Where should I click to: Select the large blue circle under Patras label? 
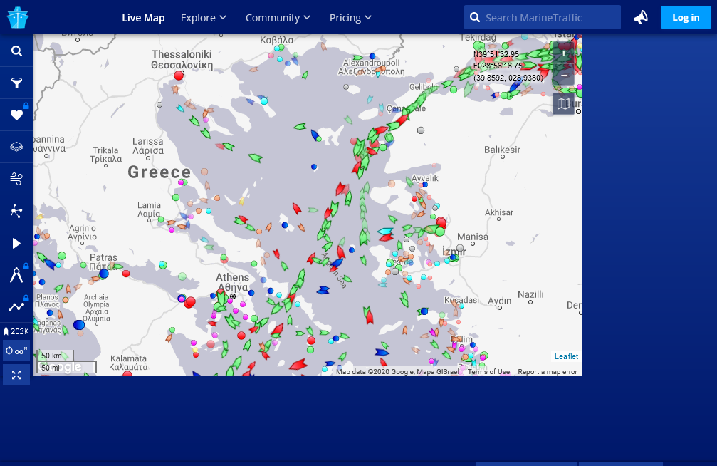coord(104,274)
